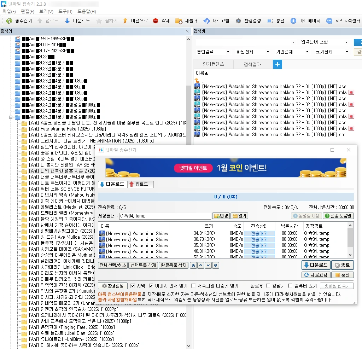Click 종료 button in transfer window
This screenshot has height=349, width=362.
coord(342,265)
